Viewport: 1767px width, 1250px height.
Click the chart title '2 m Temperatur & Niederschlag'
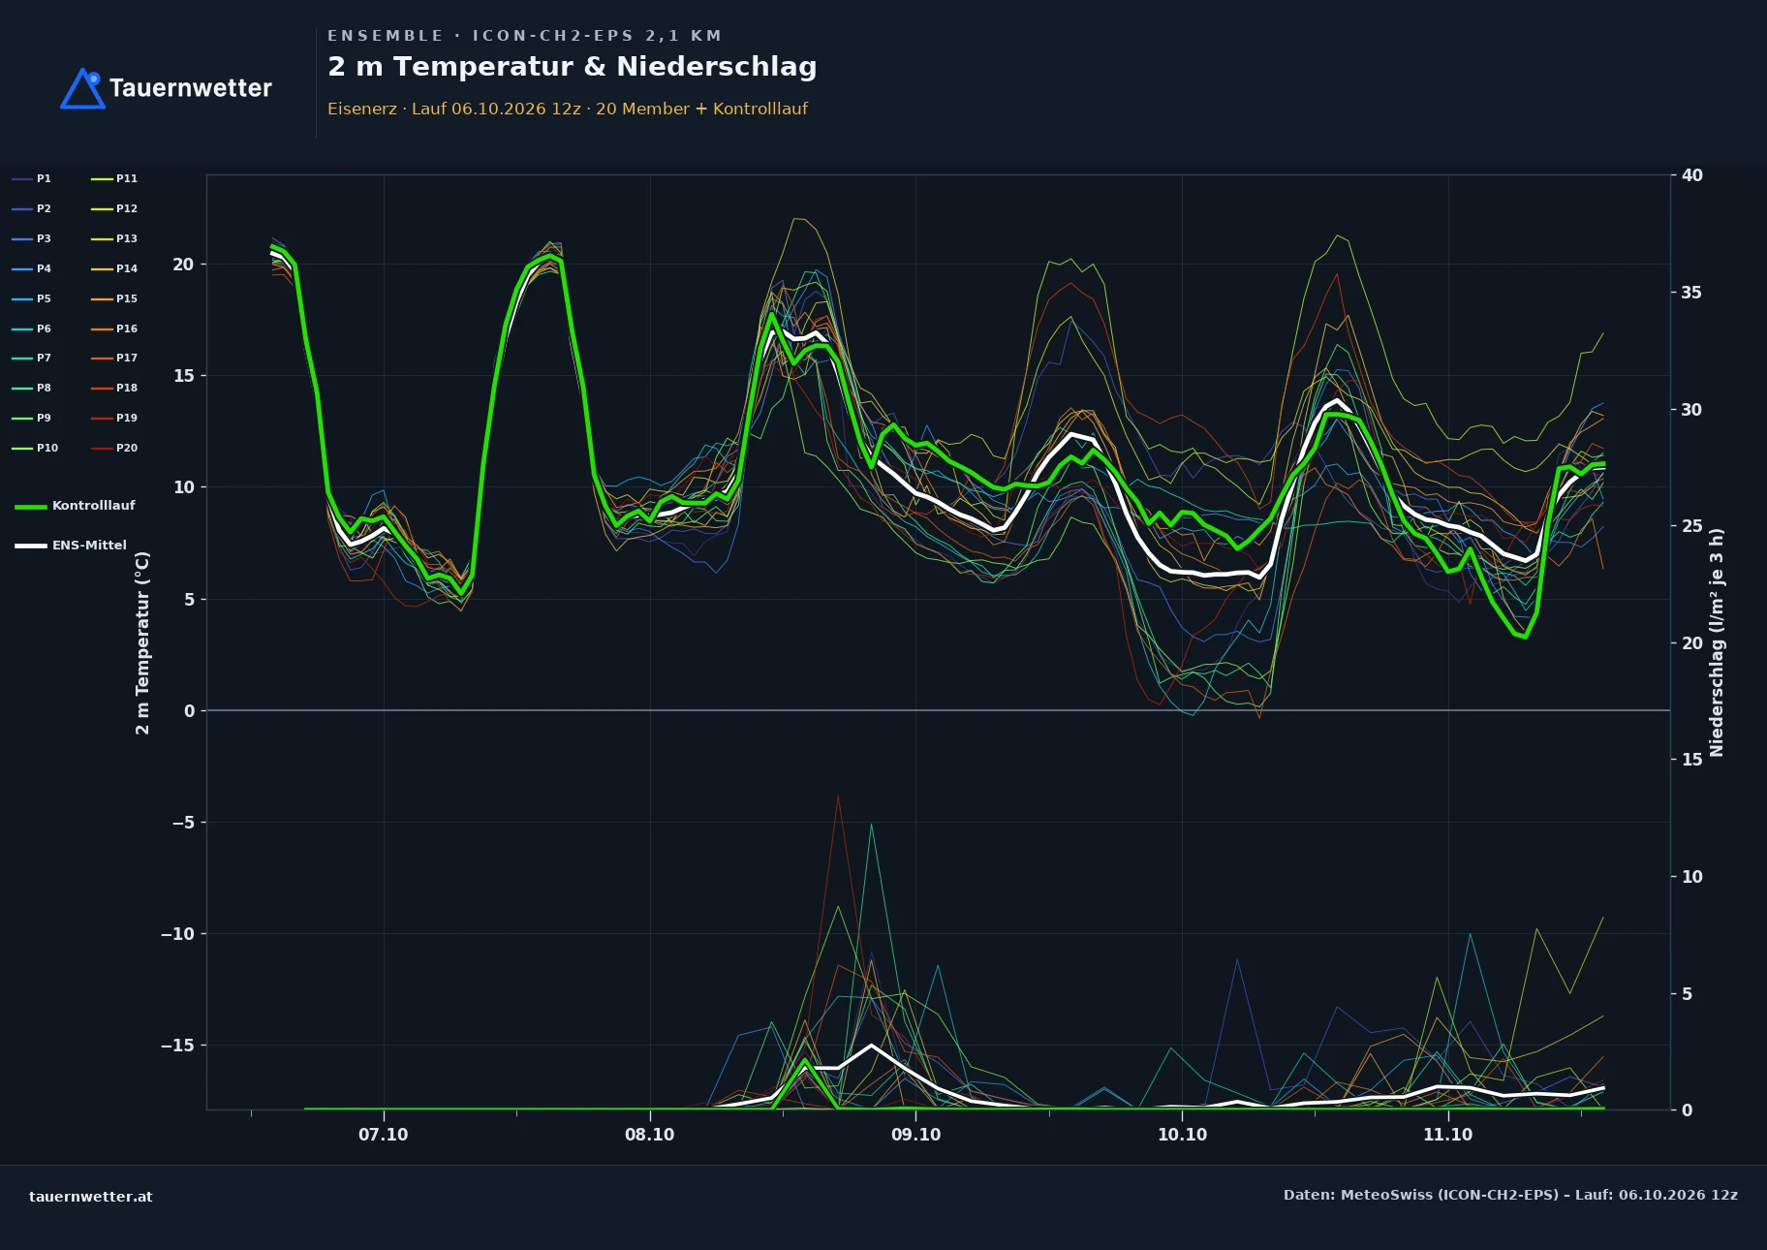click(x=572, y=67)
